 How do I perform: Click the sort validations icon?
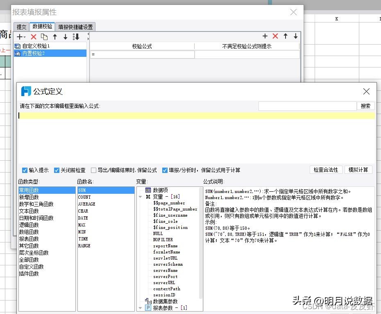coord(76,37)
